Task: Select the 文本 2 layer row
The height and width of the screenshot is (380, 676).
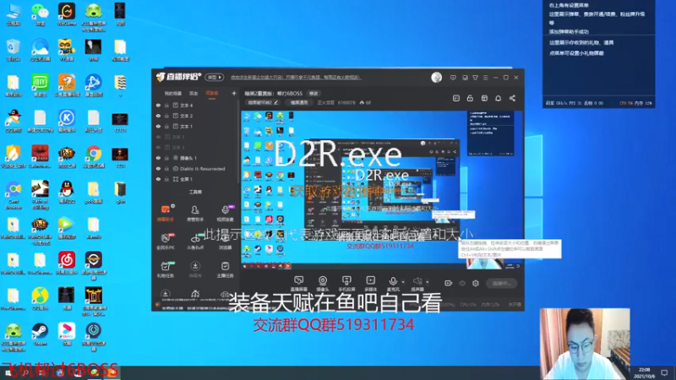Action: coord(196,116)
